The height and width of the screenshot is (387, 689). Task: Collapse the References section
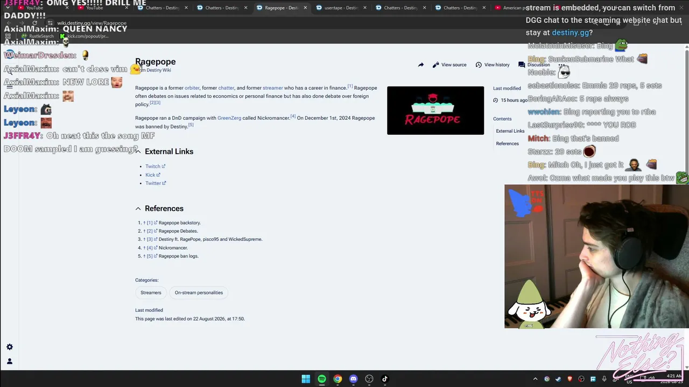[138, 209]
